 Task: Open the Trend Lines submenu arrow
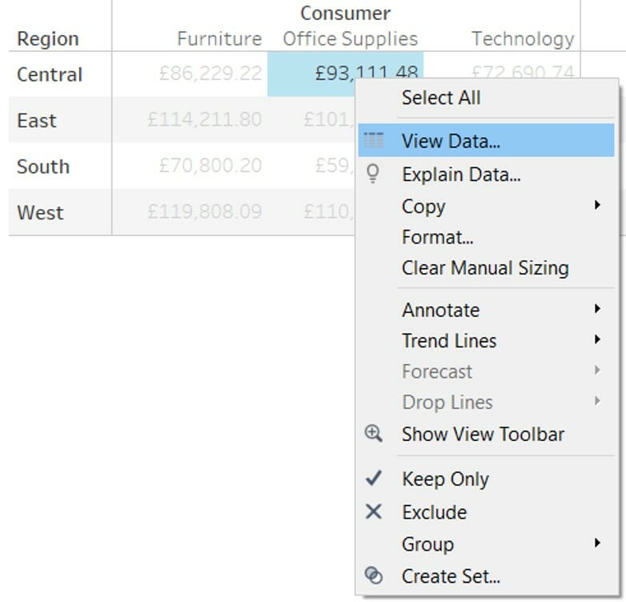coord(597,340)
